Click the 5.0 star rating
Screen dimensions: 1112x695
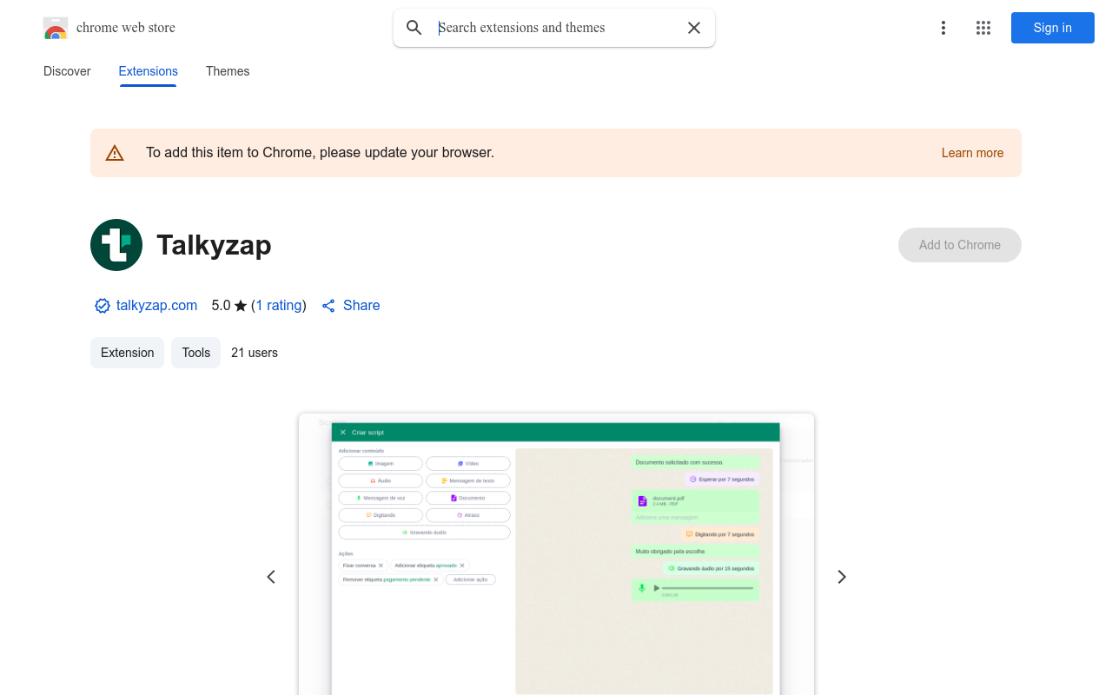click(x=229, y=306)
